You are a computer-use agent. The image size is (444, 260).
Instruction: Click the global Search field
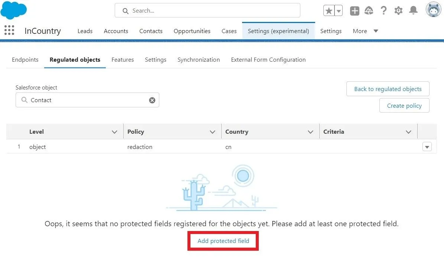(x=207, y=11)
